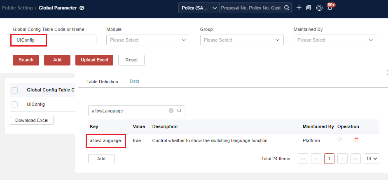The image size is (388, 180).
Task: Click the search magnifier in top bar
Action: coord(287,8)
